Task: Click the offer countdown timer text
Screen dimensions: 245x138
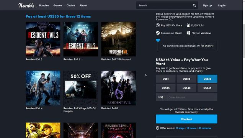Action: [193, 128]
